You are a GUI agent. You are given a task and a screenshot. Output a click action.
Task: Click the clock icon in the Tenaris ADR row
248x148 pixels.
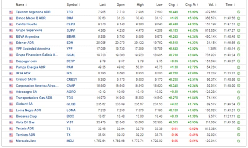click(x=239, y=128)
